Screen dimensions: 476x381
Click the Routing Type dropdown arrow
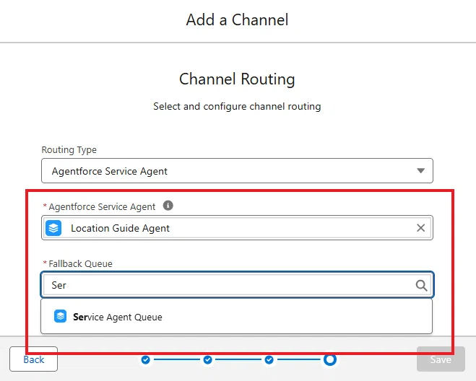click(x=420, y=171)
